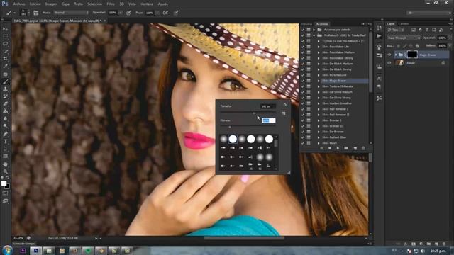Select the Type tool in the toolbox
The image size is (454, 255).
(x=5, y=142)
